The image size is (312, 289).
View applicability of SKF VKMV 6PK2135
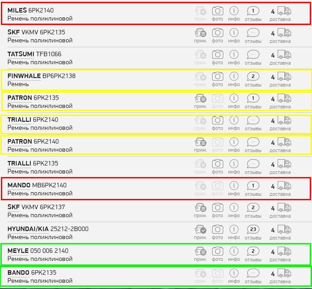[x=201, y=35]
